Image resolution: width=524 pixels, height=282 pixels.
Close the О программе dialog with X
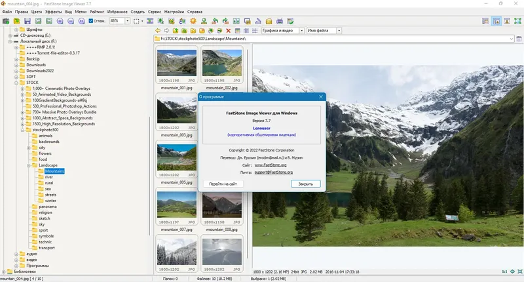[321, 96]
